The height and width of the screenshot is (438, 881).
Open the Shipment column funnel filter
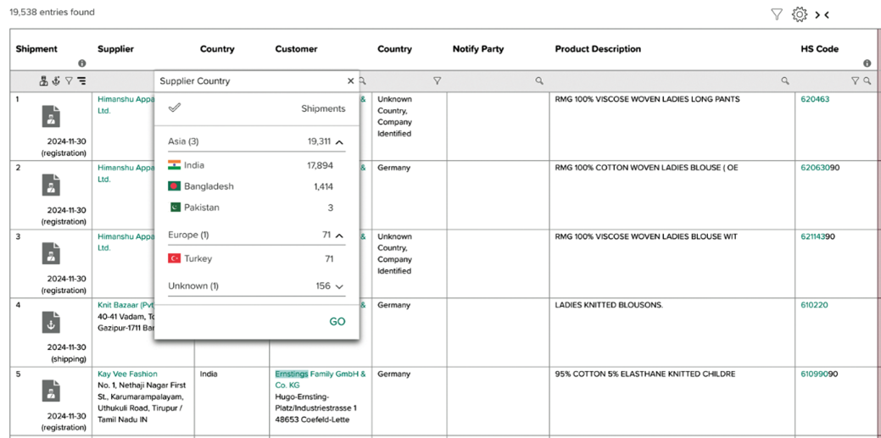click(x=69, y=81)
